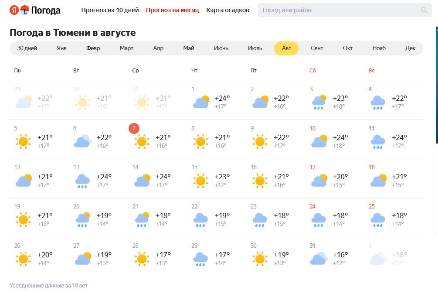Click the Янв month tab
The image size is (438, 294).
coord(61,48)
